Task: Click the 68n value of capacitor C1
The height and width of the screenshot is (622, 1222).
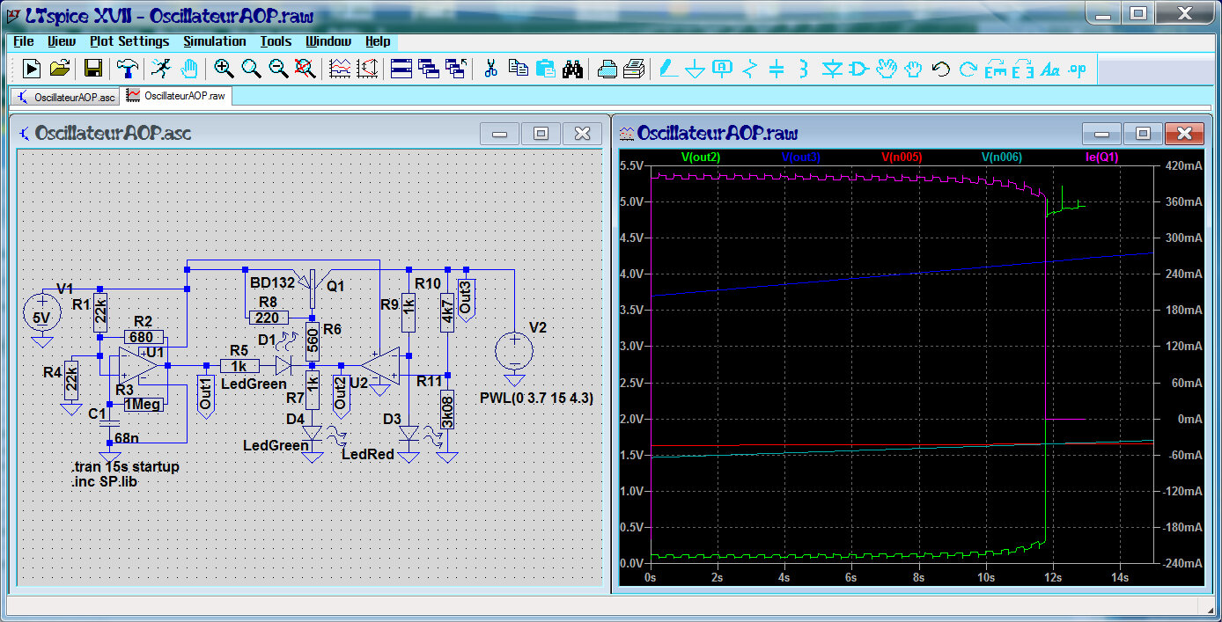Action: point(128,438)
